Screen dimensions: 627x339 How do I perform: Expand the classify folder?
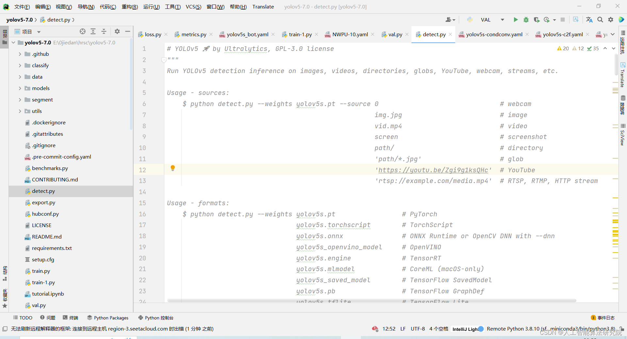click(20, 65)
